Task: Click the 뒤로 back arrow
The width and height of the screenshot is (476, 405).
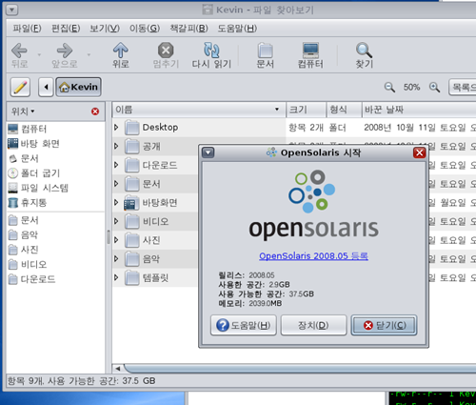Action: click(x=20, y=55)
